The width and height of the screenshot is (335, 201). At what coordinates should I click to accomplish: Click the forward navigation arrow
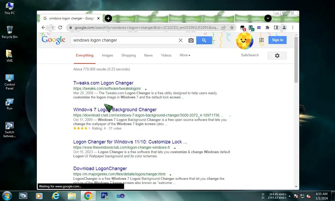[52, 27]
